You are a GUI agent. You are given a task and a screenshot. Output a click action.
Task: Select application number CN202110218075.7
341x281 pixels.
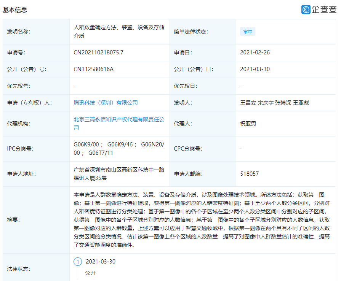pos(99,52)
